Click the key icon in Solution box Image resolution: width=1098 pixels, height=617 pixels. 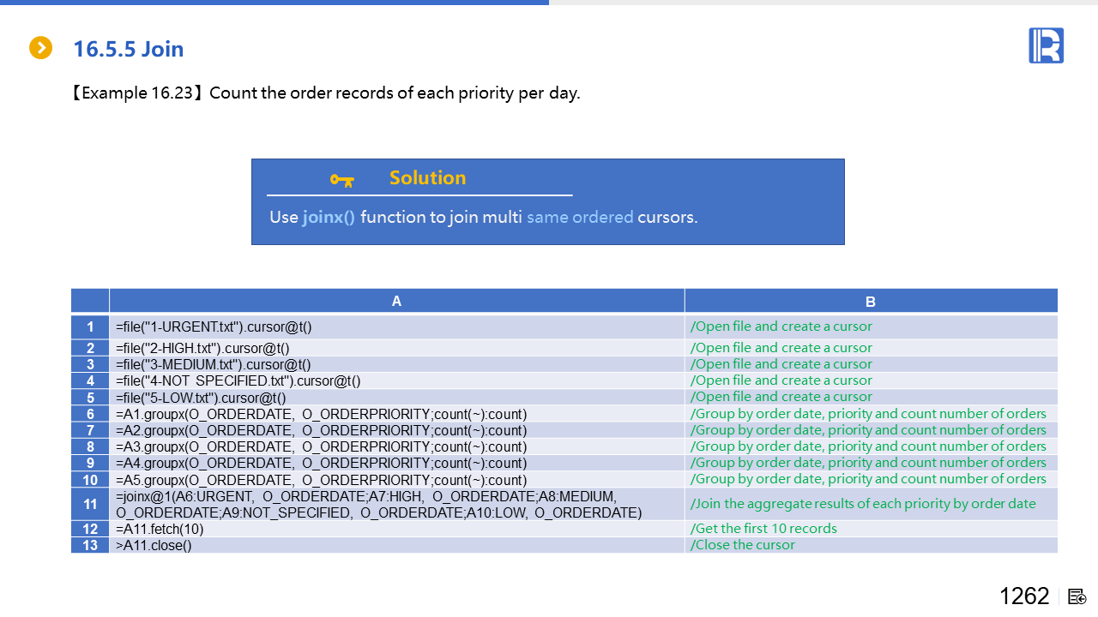[341, 179]
